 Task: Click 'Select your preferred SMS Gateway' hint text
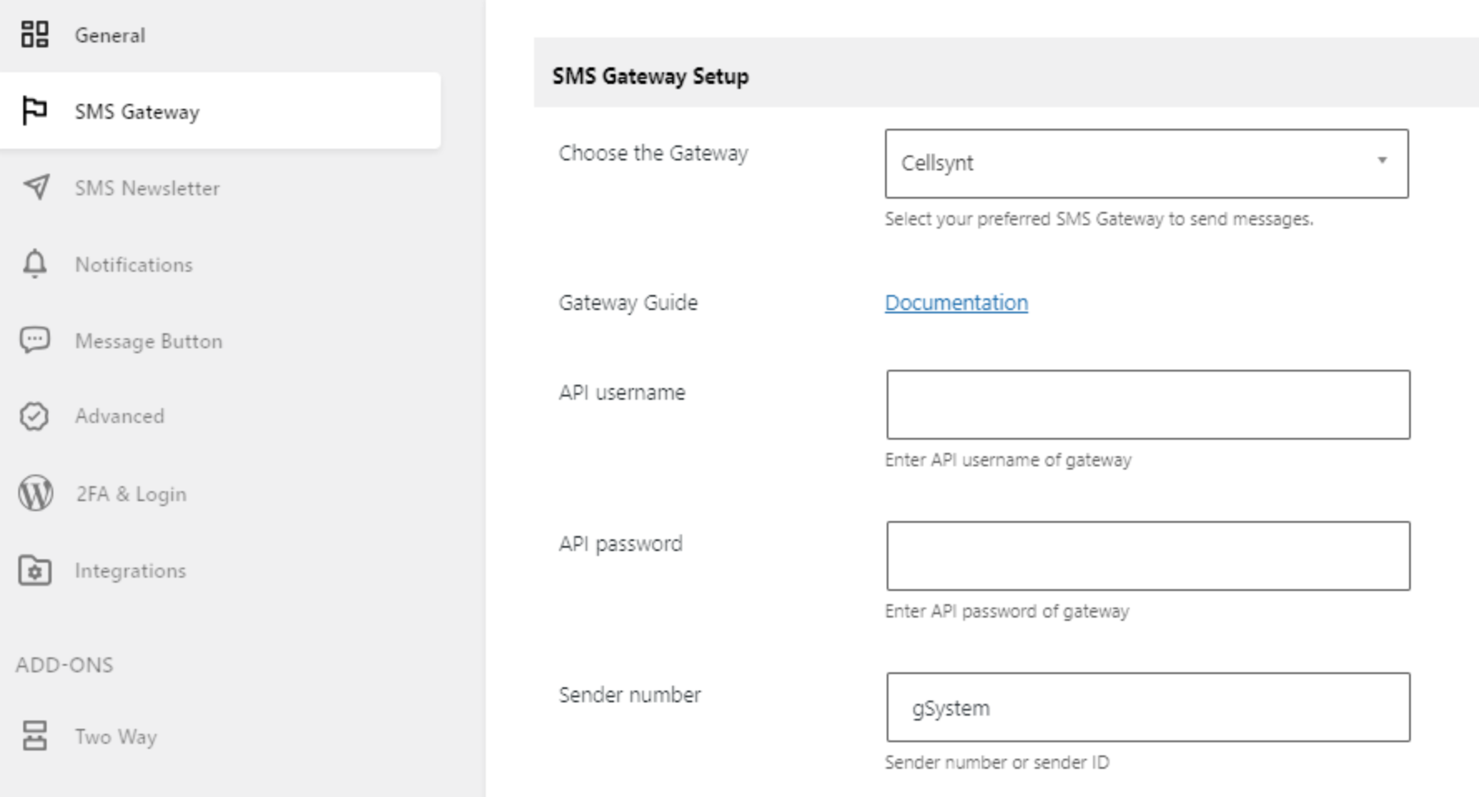[1099, 219]
